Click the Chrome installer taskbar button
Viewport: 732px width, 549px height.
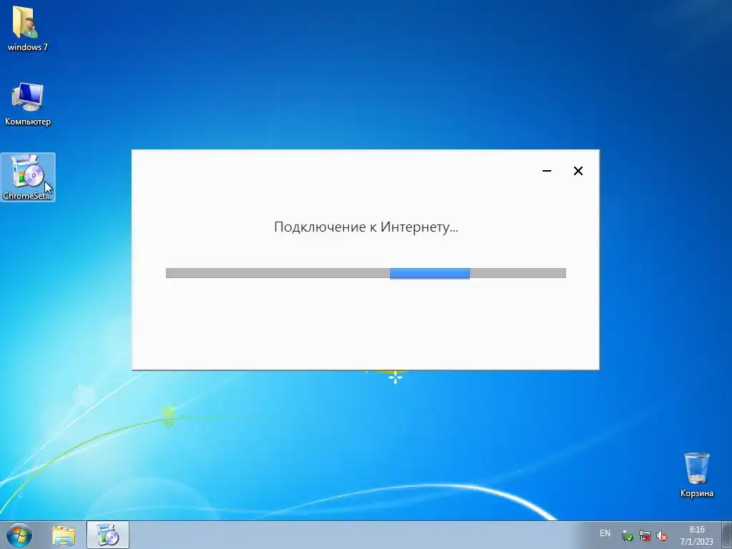[x=107, y=535]
